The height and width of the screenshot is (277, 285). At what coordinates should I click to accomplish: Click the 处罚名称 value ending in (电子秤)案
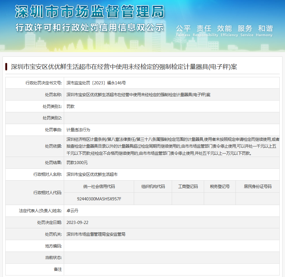(138, 95)
